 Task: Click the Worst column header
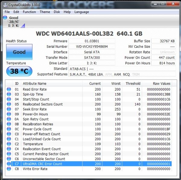[x=112, y=83]
